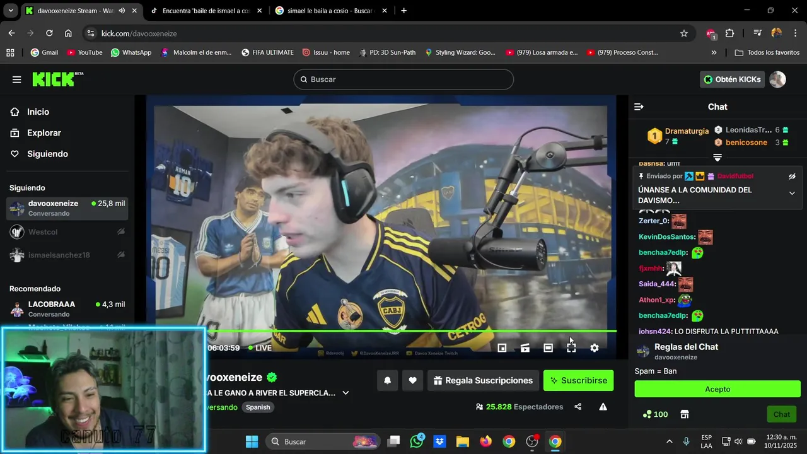807x454 pixels.
Task: Open WhatsApp from the taskbar
Action: [417, 441]
